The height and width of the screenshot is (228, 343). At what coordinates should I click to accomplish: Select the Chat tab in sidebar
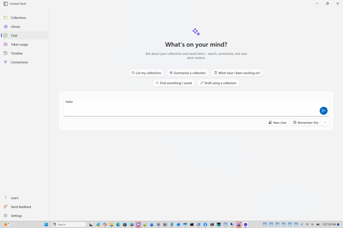point(24,35)
